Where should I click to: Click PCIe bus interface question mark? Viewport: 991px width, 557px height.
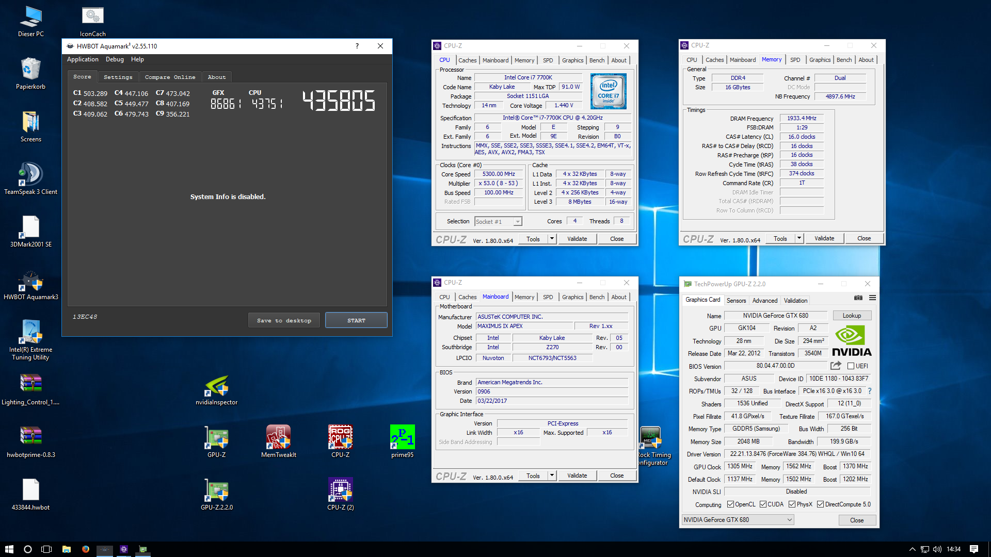[870, 391]
